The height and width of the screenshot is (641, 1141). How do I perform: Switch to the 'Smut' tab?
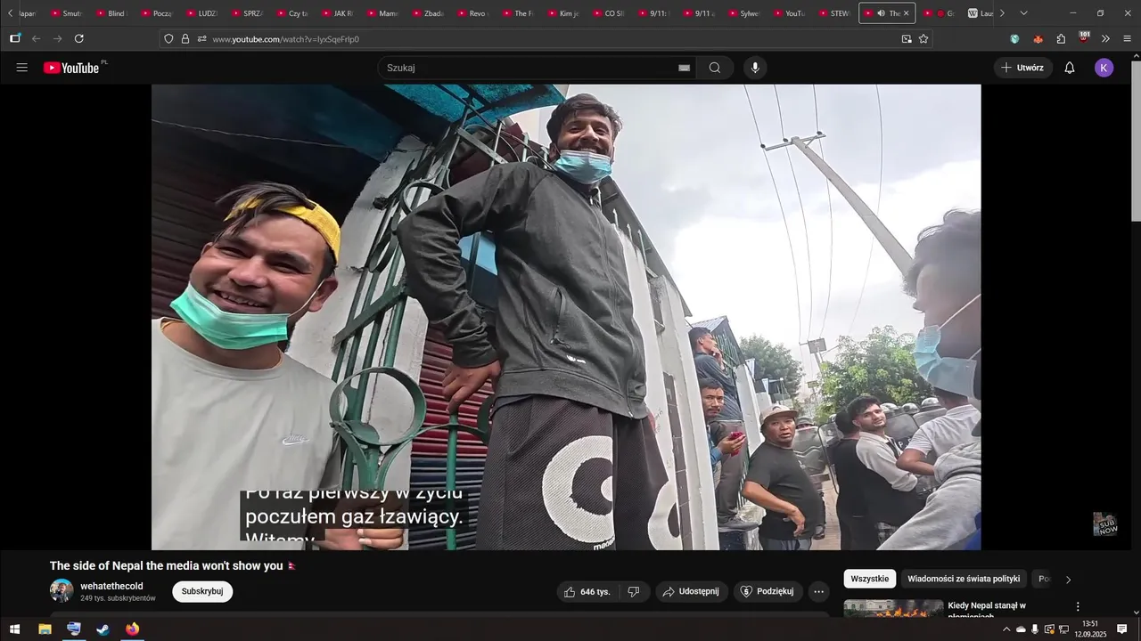(x=67, y=13)
